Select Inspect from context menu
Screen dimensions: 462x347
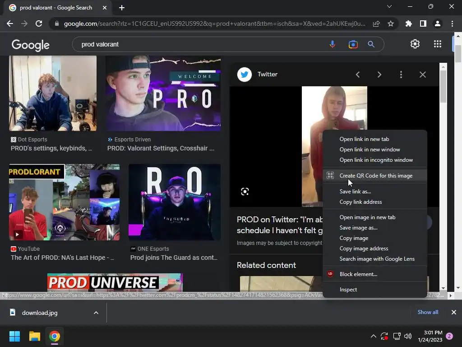[x=375, y=290]
